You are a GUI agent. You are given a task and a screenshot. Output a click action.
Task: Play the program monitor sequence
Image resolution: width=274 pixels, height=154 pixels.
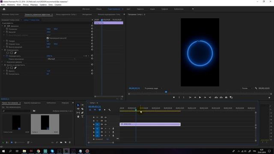coord(200,98)
